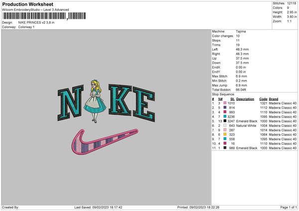The image size is (299, 211).
Task: Select 'Natural White' description text
Action: tap(246, 126)
